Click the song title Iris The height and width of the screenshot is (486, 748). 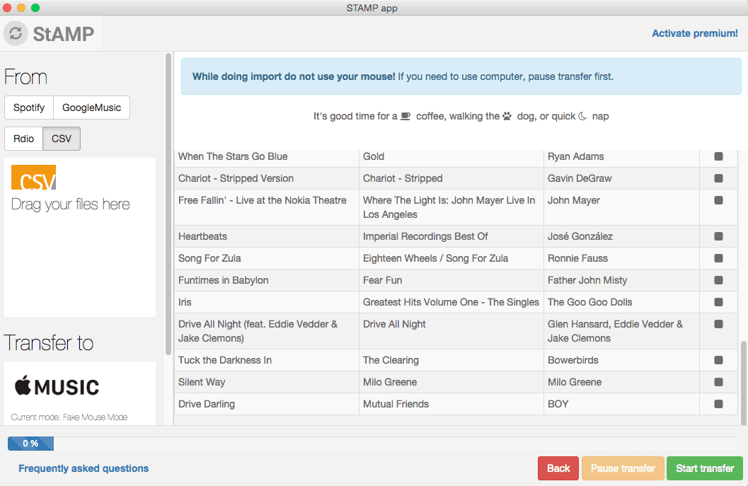[185, 302]
